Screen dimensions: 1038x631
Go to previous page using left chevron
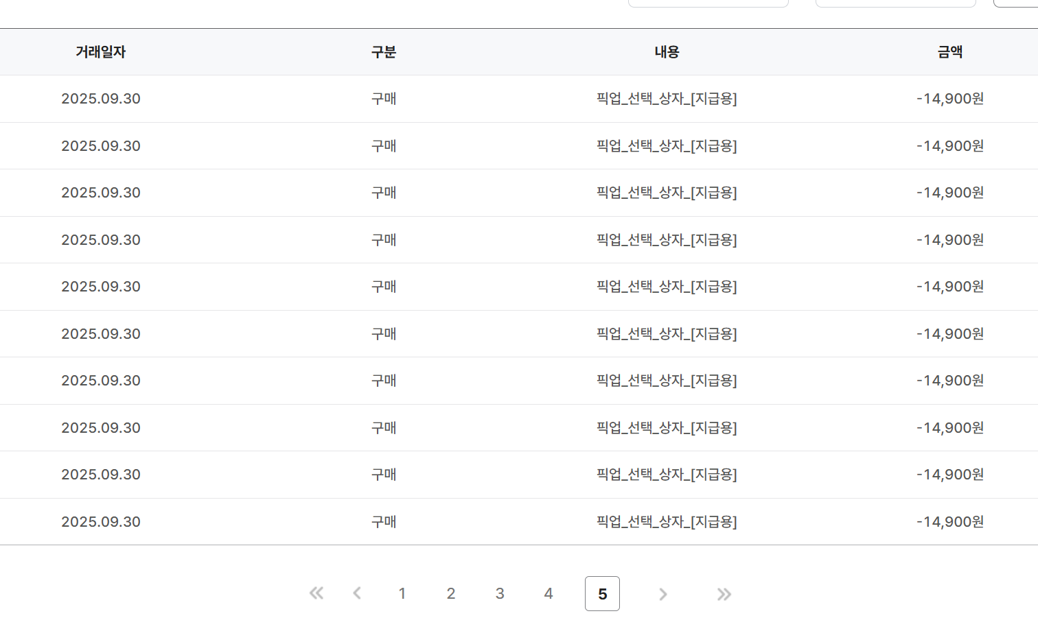(357, 593)
